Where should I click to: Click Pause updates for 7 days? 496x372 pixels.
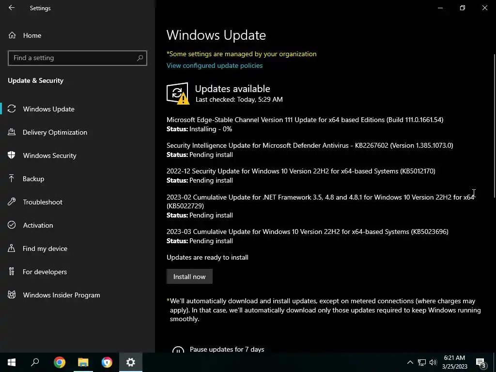227,349
